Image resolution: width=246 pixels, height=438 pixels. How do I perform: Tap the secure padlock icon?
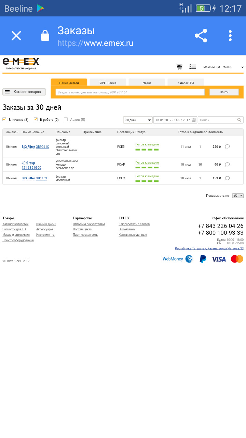(45, 36)
